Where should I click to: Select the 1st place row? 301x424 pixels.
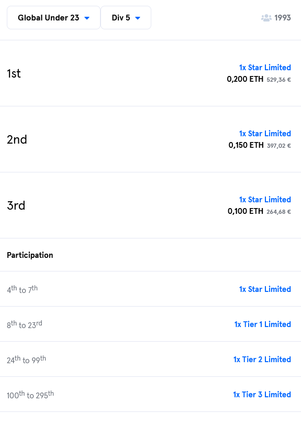click(x=151, y=73)
